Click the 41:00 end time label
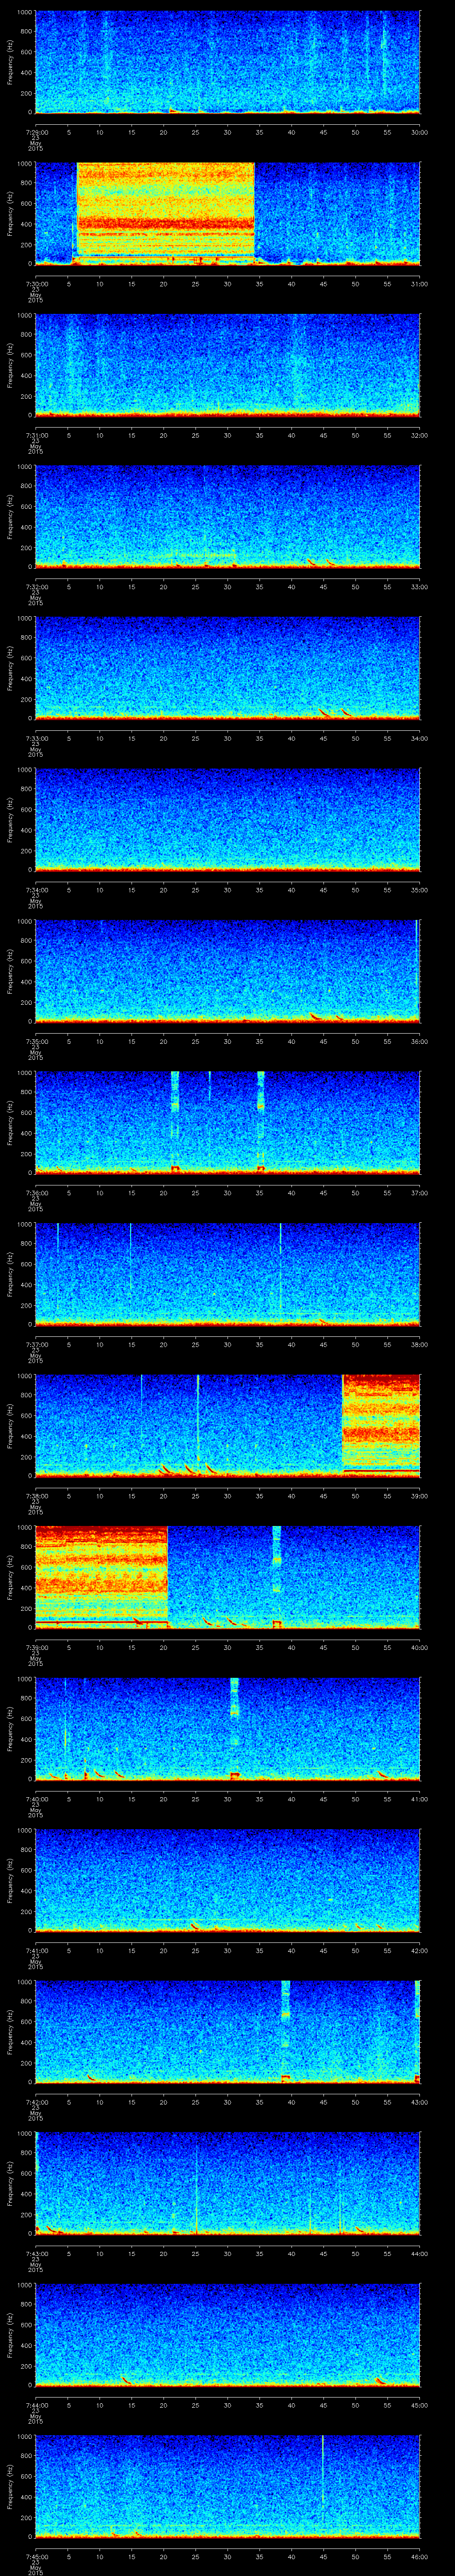 click(420, 1799)
